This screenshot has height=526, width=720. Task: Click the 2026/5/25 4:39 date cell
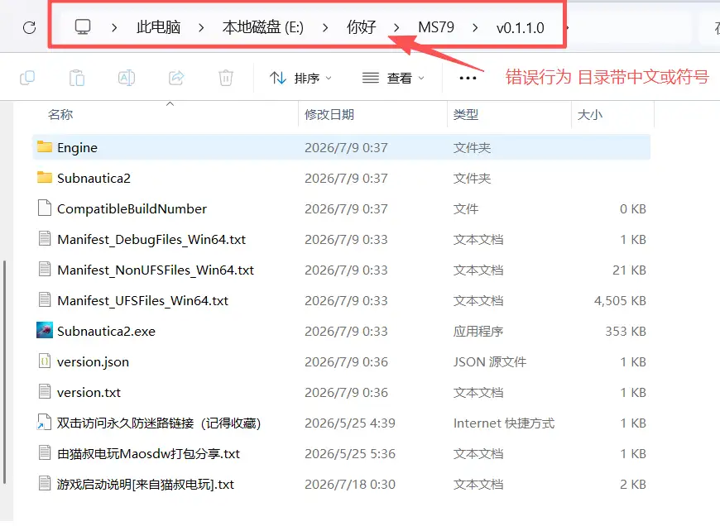click(350, 423)
